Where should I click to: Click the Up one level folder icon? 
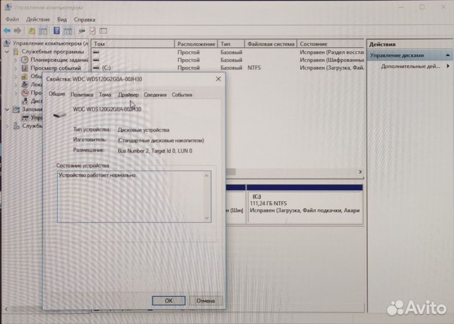pos(32,31)
